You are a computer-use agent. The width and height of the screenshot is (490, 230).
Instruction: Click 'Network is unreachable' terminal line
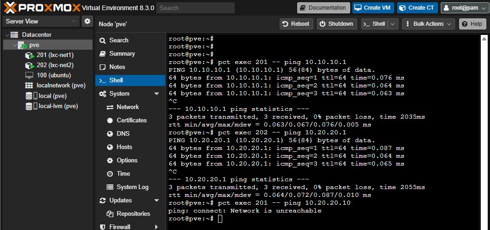click(x=276, y=211)
